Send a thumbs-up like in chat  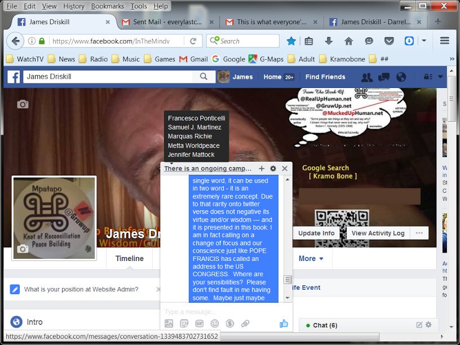[x=284, y=323]
